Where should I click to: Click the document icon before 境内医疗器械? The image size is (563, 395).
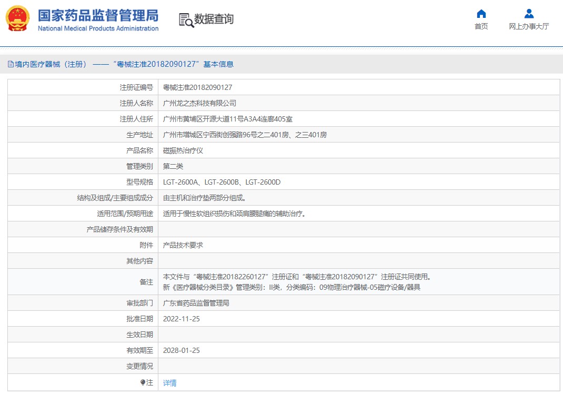tap(11, 64)
